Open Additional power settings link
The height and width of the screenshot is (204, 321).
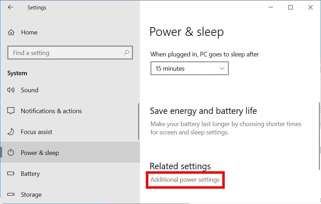coord(185,180)
